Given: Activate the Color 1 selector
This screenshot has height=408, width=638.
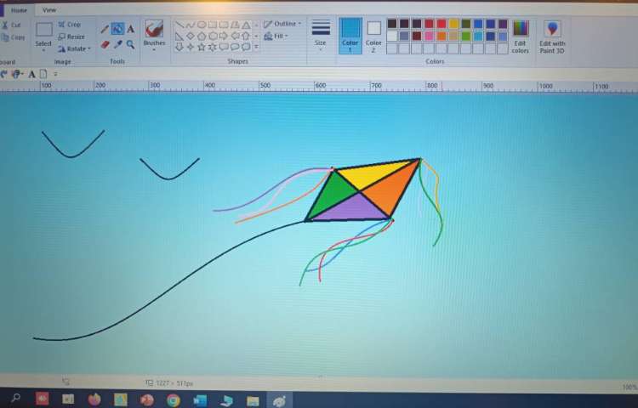Looking at the screenshot, I should click(350, 35).
